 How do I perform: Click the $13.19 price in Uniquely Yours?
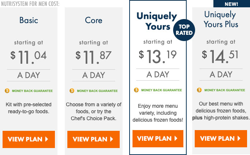click(x=158, y=56)
